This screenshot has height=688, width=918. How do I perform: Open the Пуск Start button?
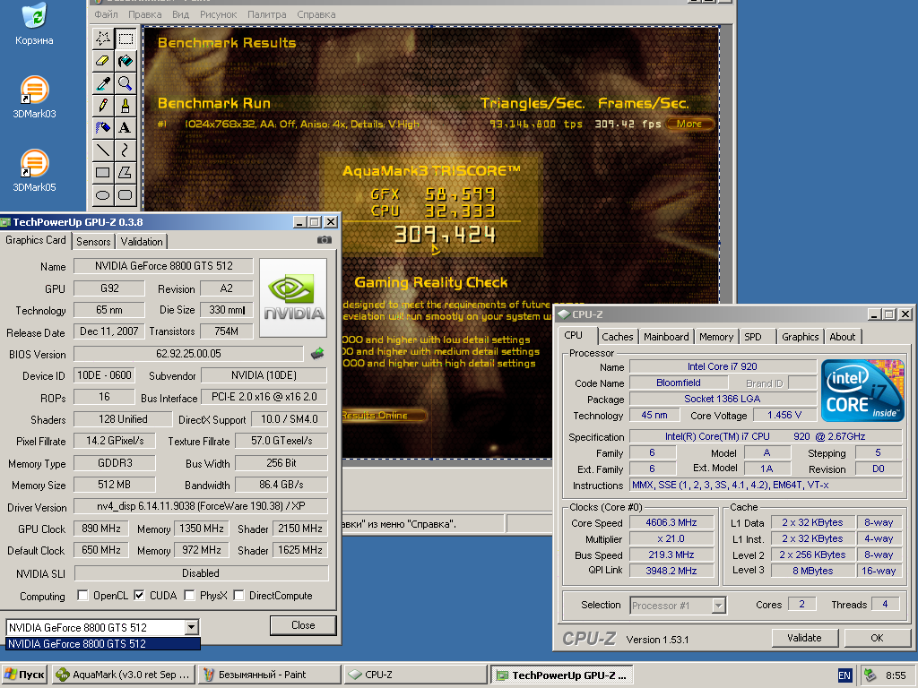(24, 675)
